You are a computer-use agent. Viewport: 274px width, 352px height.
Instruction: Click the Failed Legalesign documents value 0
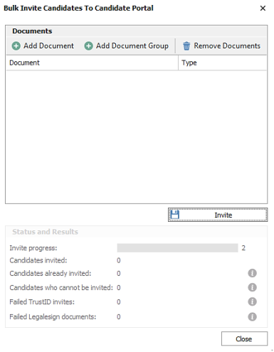(119, 317)
